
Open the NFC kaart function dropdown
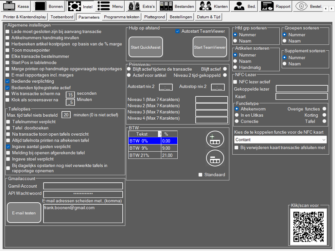point(324,140)
